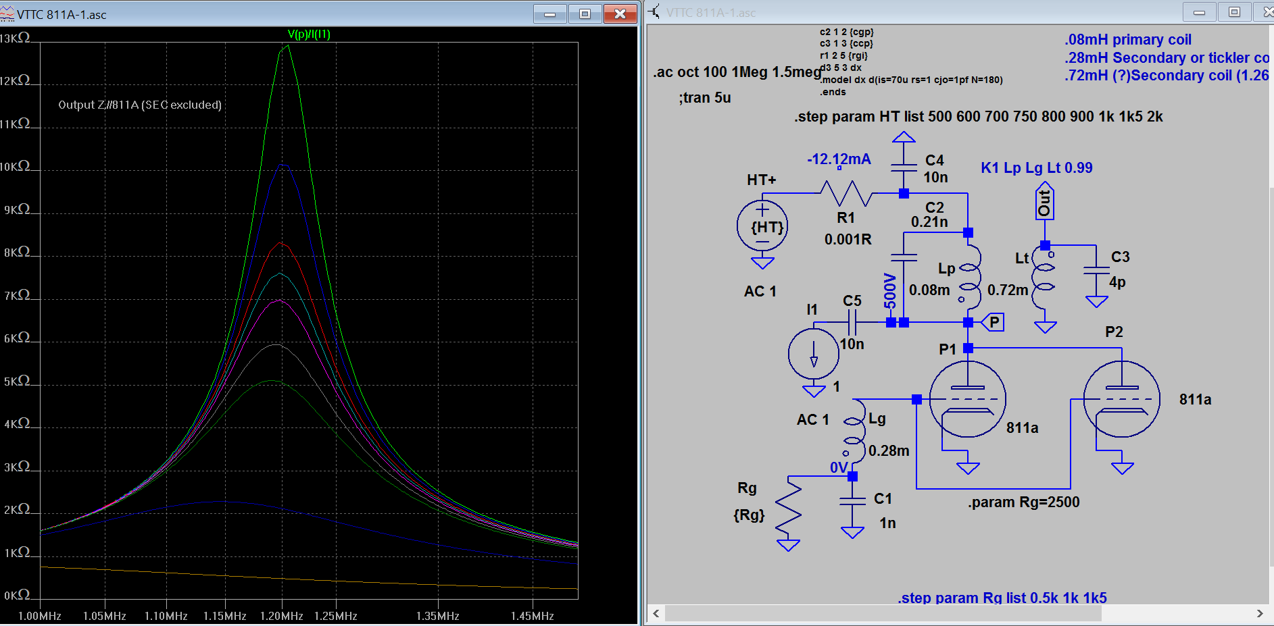
Task: Click capacitor C3 symbol
Action: pos(1096,270)
